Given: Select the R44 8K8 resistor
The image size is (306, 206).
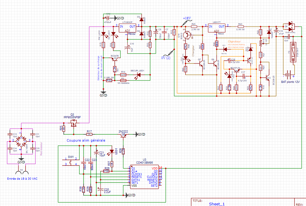Looking at the screenshot, I should pyautogui.click(x=217, y=44).
